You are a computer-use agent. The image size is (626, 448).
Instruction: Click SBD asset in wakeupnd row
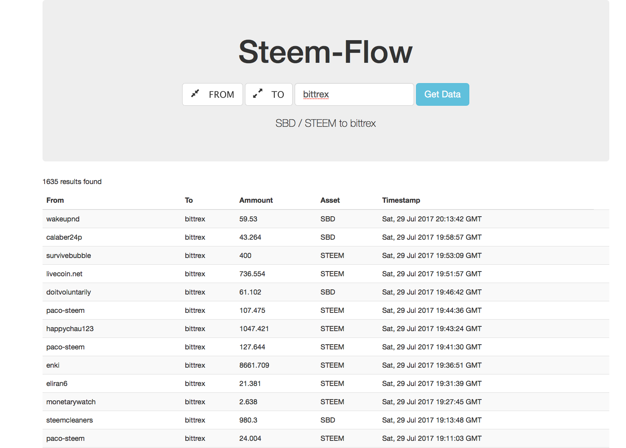pyautogui.click(x=328, y=219)
